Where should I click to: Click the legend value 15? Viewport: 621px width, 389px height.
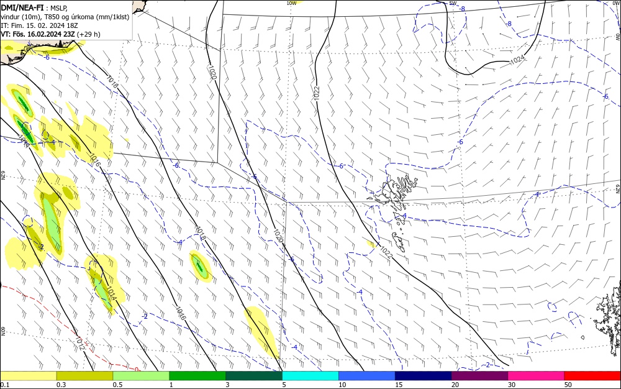399,385
